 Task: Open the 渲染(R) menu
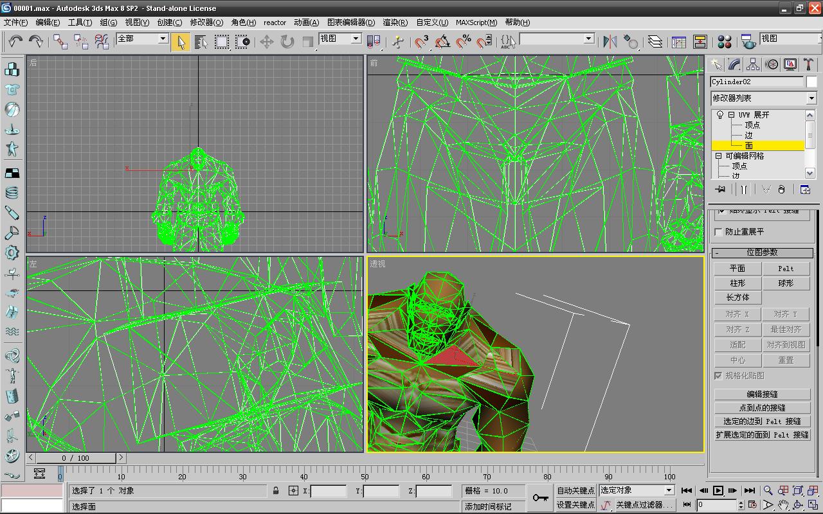tap(395, 22)
